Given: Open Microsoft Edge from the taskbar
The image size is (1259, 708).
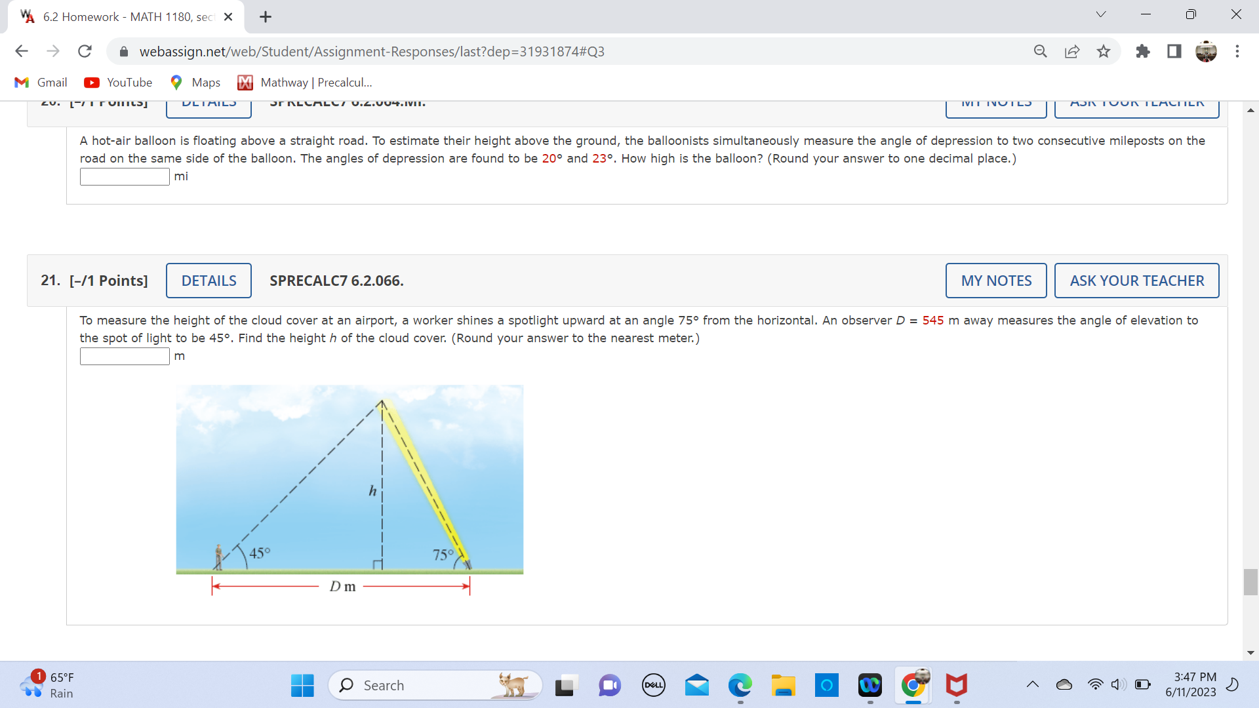Looking at the screenshot, I should (740, 685).
